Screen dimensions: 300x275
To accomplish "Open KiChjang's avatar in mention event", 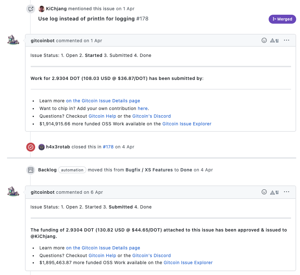I will pyautogui.click(x=42, y=9).
